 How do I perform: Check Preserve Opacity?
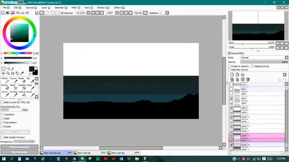click(229, 66)
